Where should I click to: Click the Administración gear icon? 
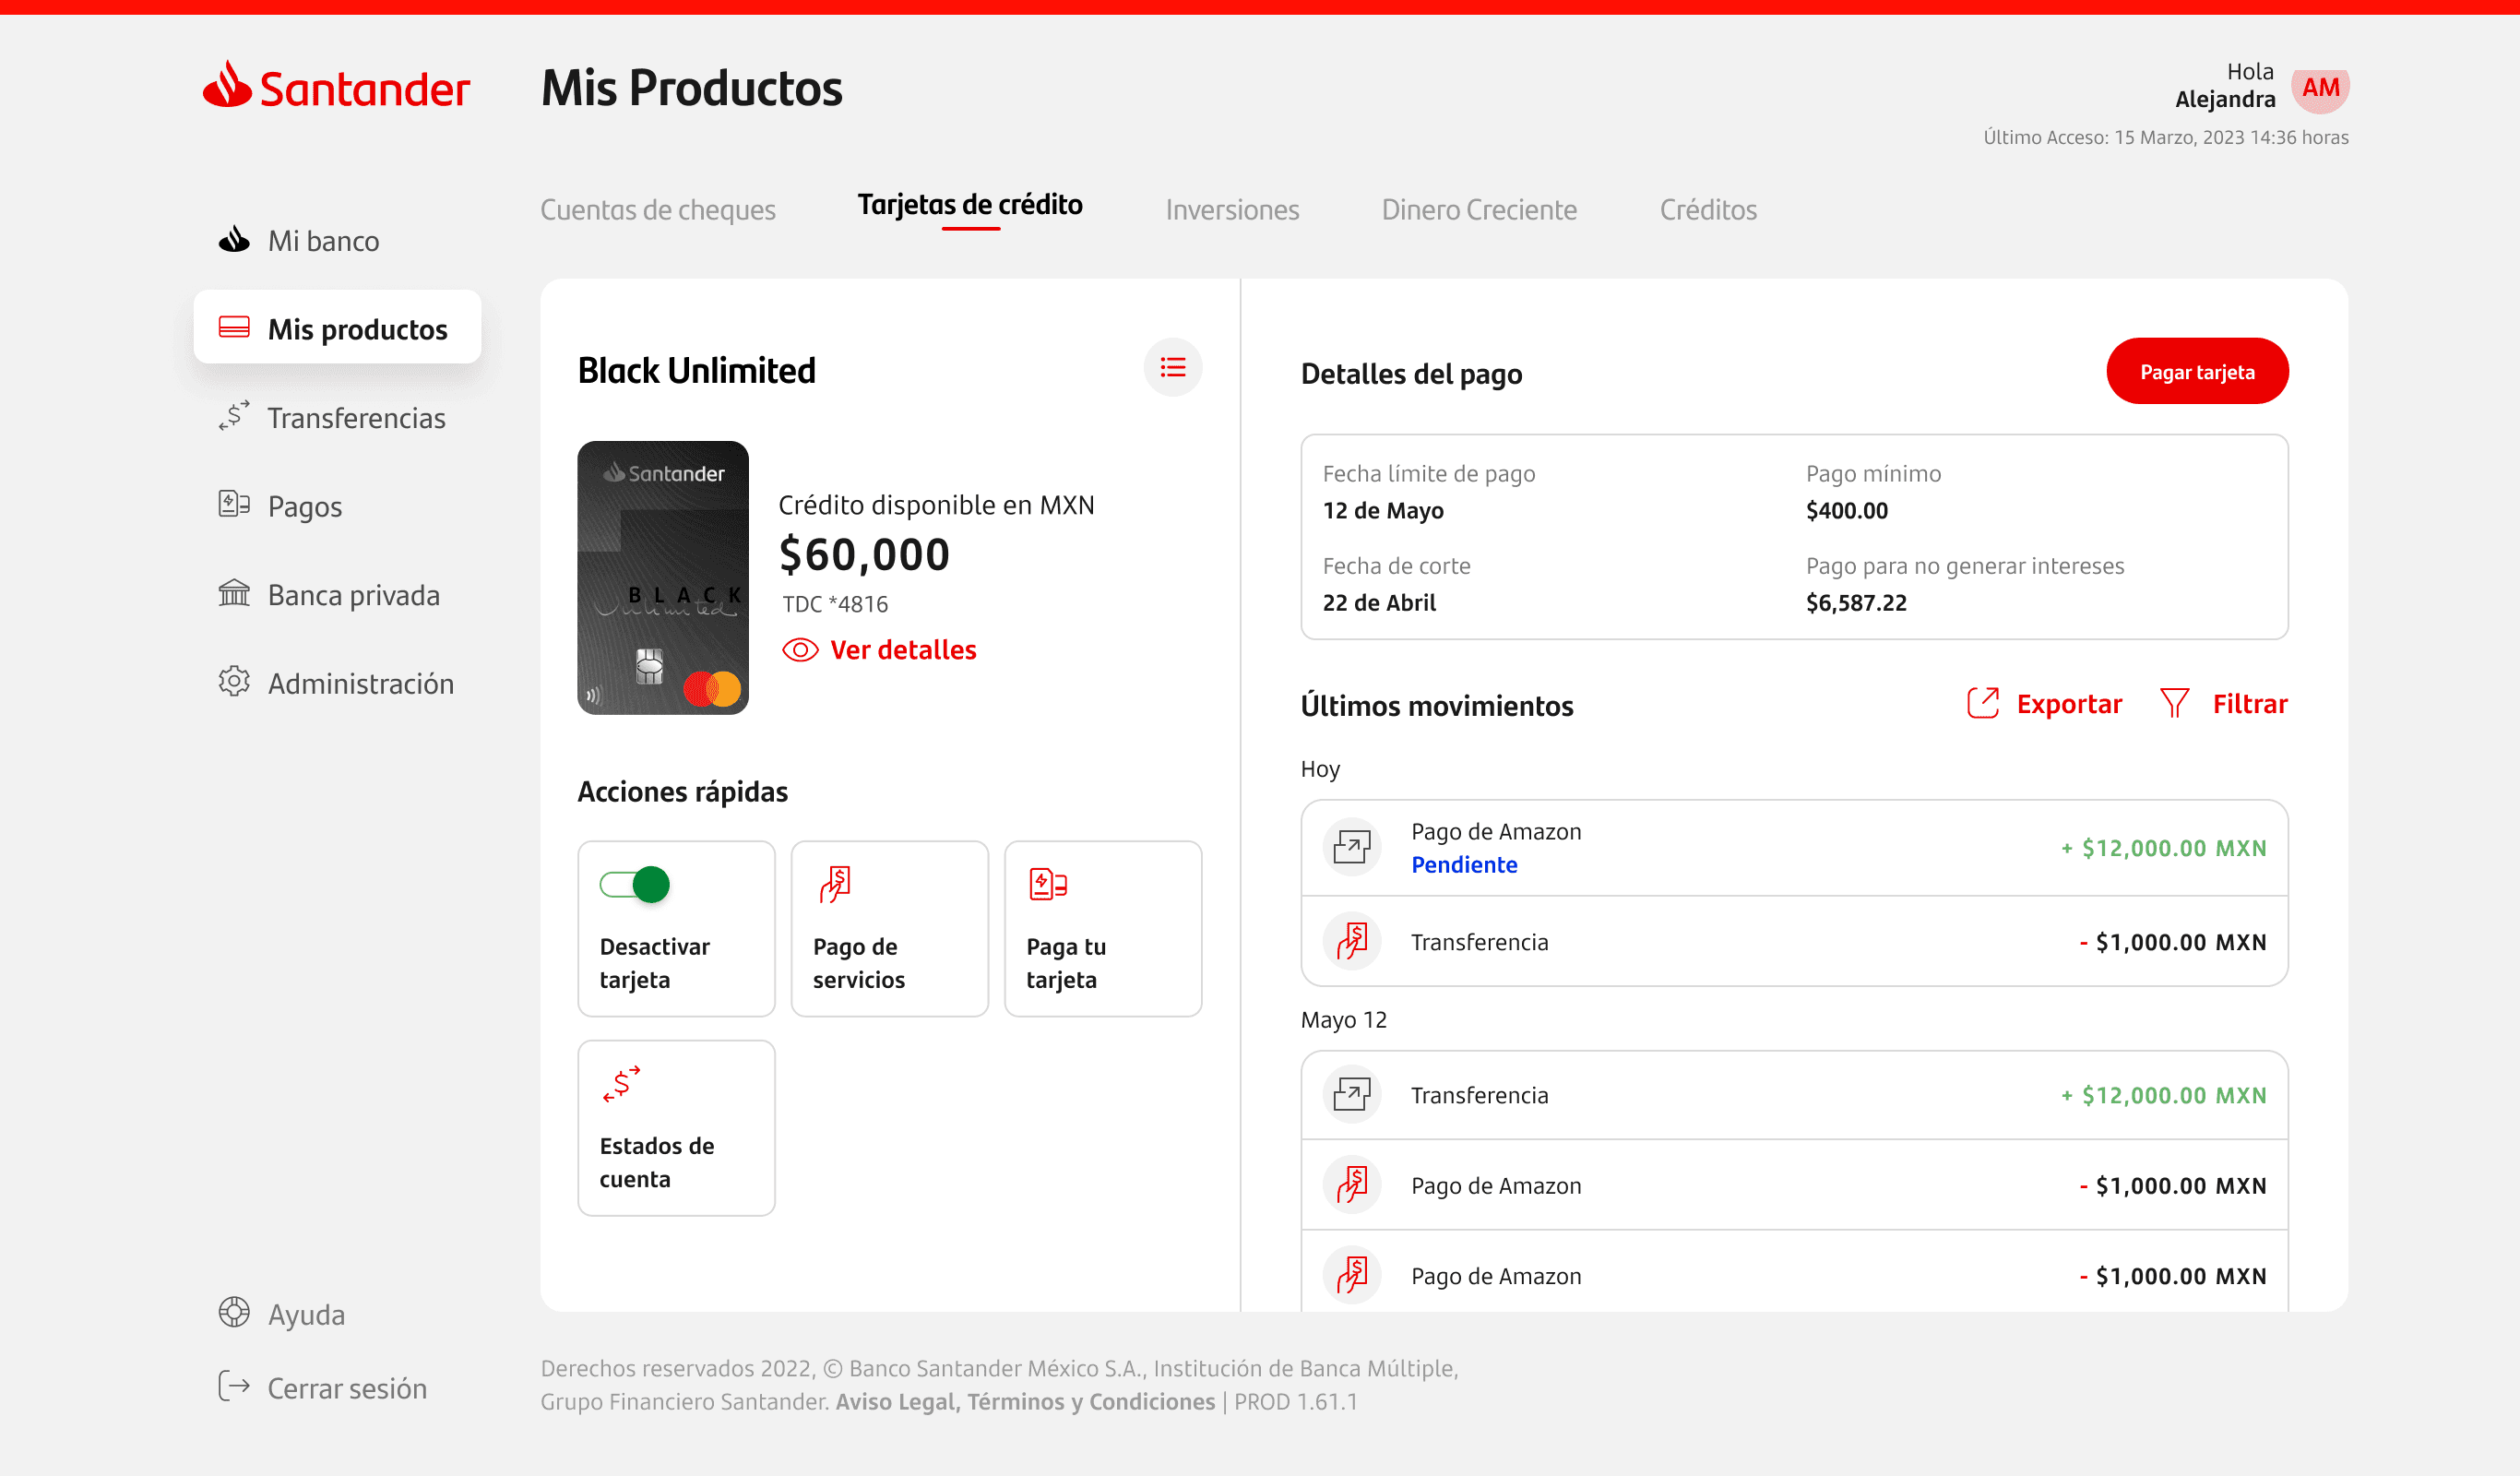[234, 683]
